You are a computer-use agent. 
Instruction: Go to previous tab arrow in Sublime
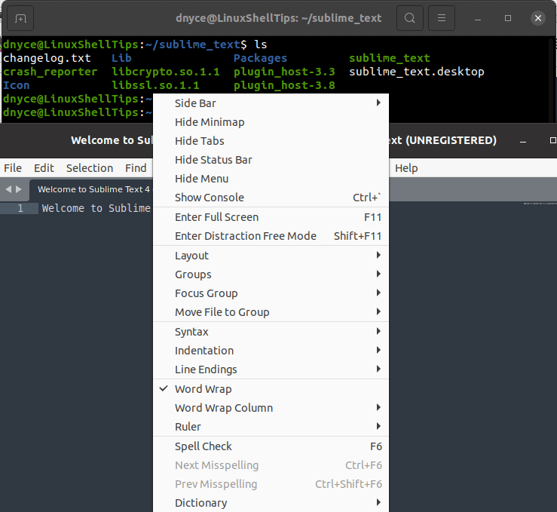click(8, 189)
